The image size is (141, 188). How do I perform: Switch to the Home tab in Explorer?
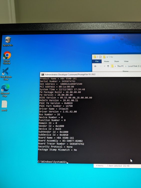[x=107, y=61]
